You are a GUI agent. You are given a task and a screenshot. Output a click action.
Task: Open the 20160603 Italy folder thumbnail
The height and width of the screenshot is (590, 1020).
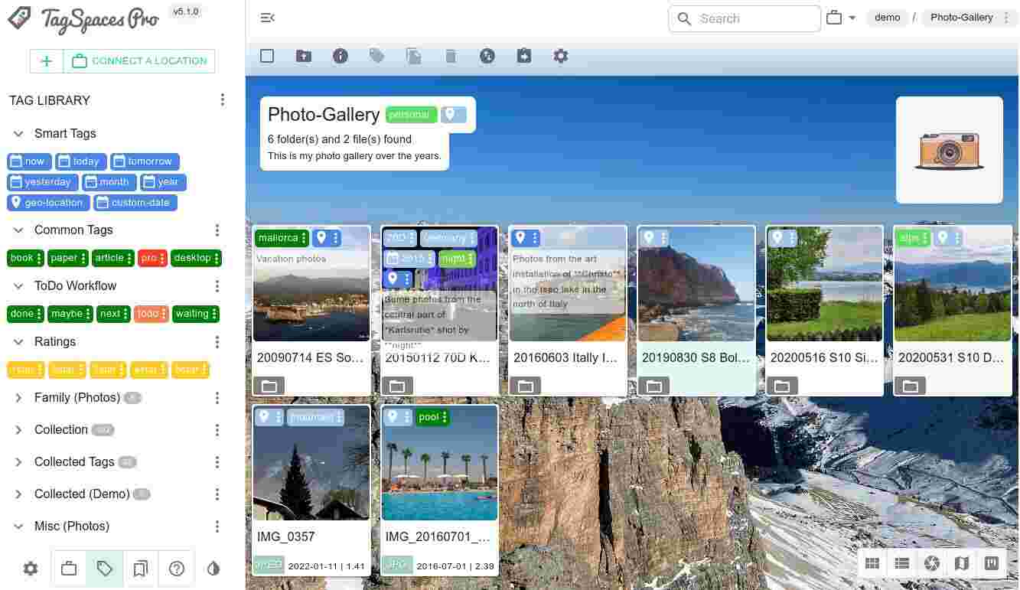[x=568, y=284]
